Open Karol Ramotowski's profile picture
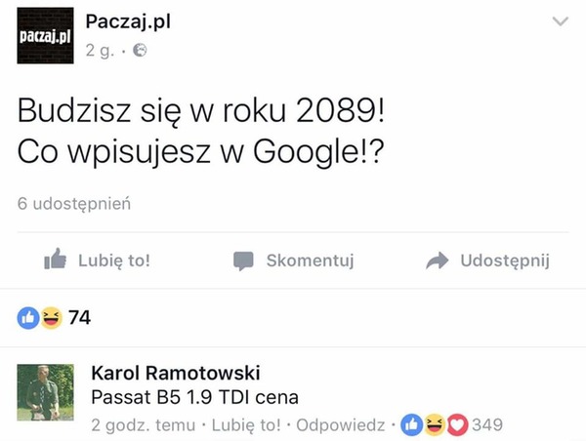The width and height of the screenshot is (586, 441). 45,392
